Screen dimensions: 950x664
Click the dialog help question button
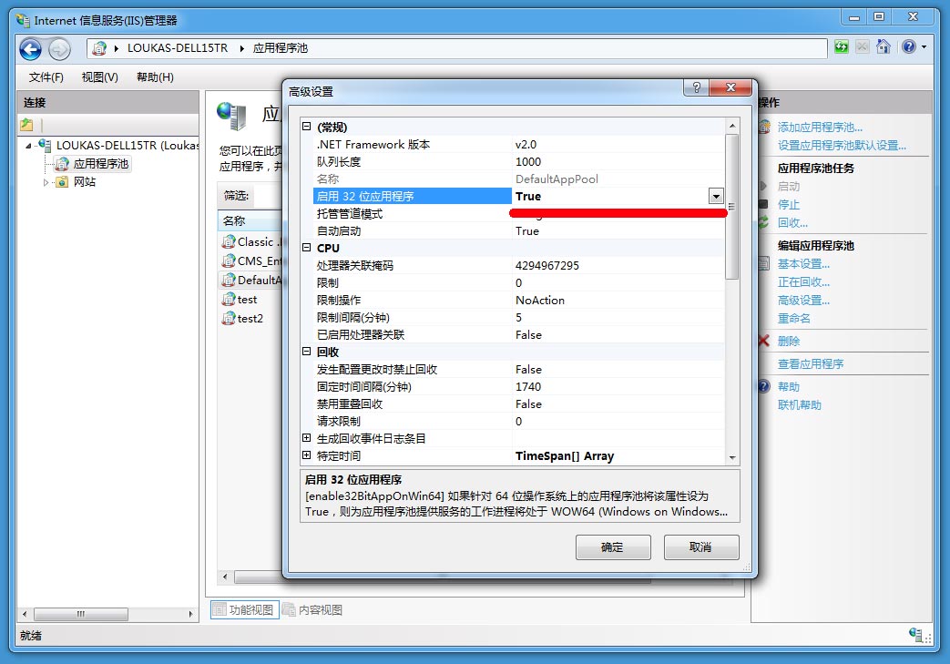point(696,87)
